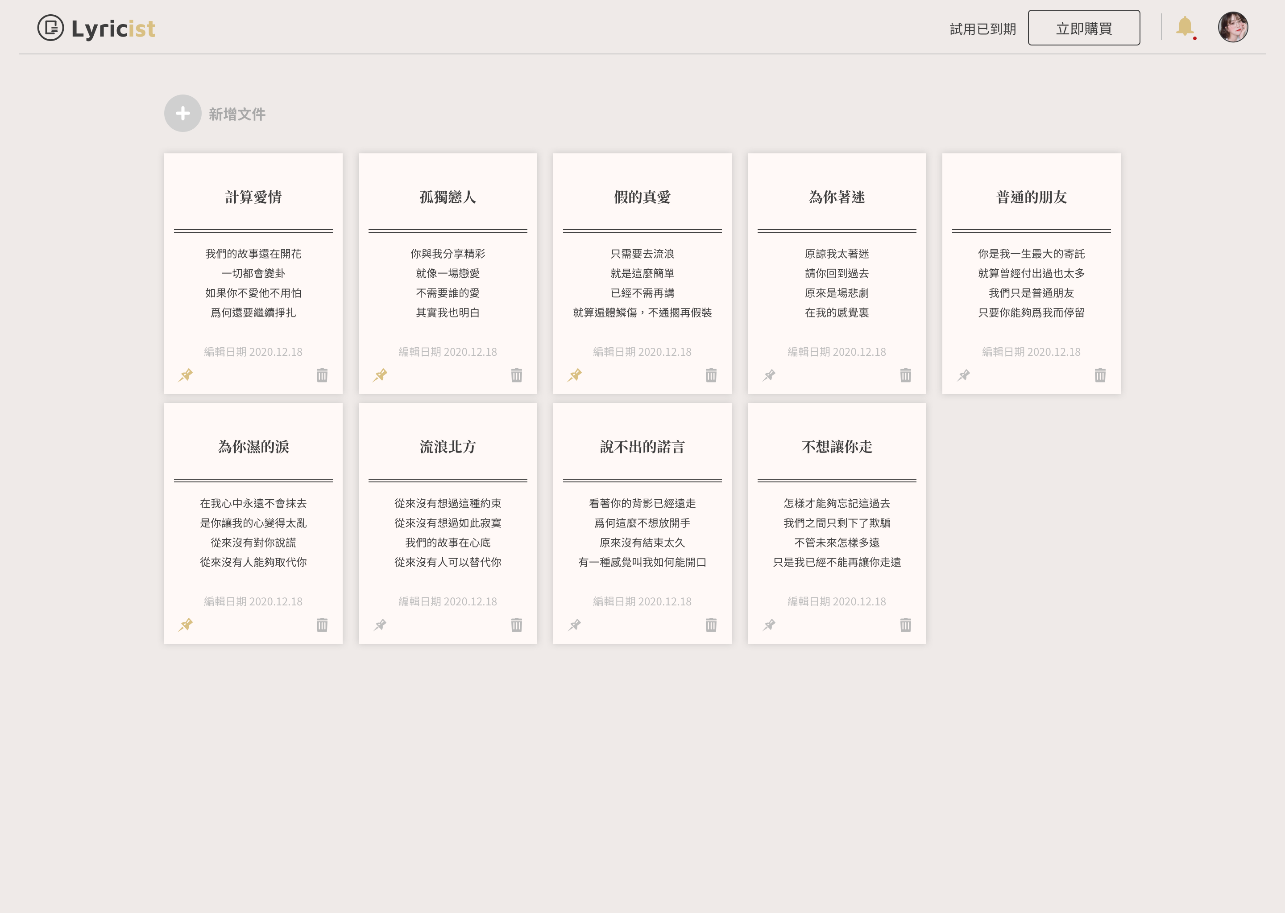Click the 試用已到期 status text
This screenshot has width=1285, height=913.
(982, 29)
